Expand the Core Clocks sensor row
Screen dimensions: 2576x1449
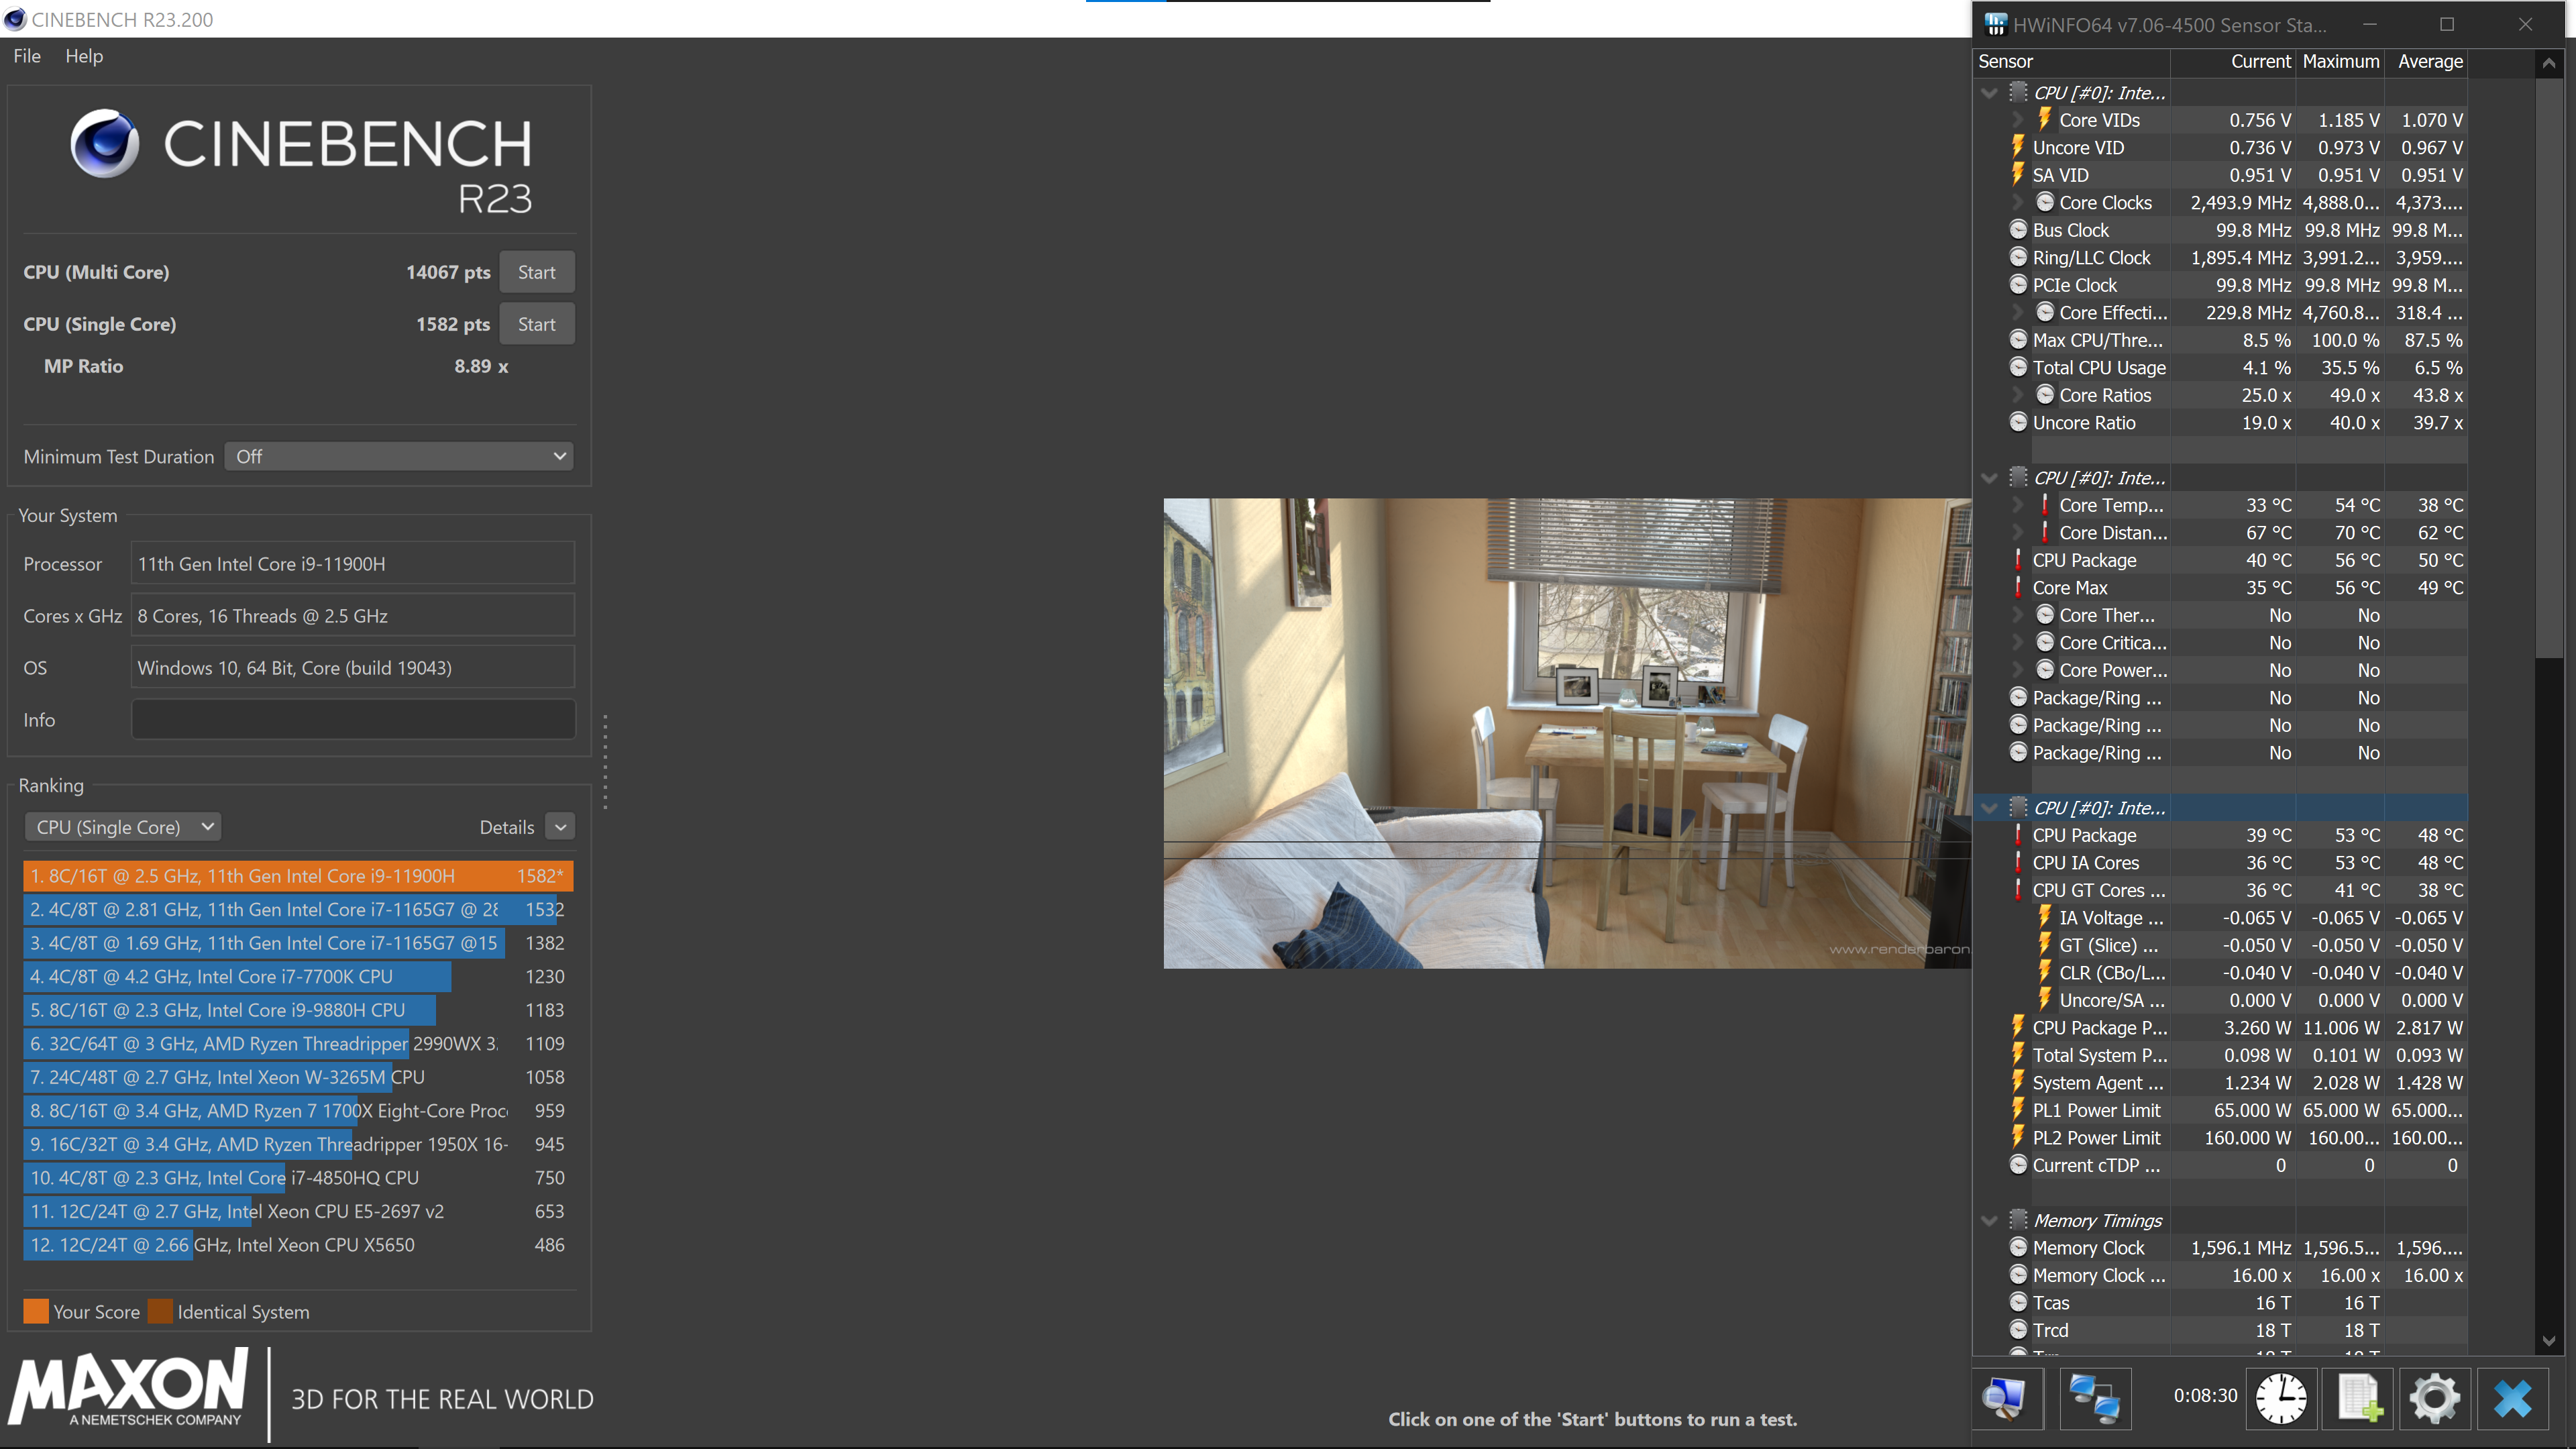pos(2017,203)
